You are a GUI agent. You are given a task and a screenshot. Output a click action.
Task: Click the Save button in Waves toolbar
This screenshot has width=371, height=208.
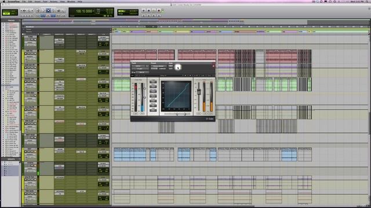tap(209, 75)
